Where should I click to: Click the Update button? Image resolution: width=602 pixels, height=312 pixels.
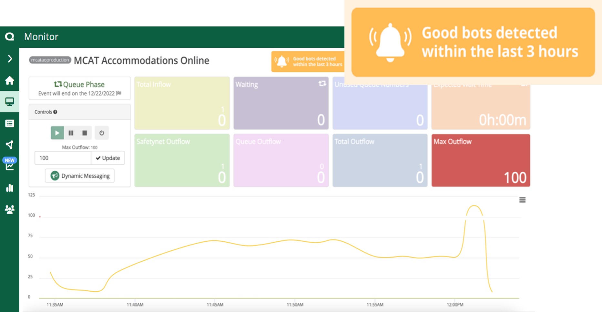click(x=108, y=158)
